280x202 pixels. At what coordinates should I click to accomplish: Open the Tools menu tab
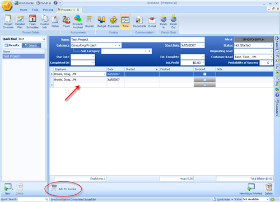[x=35, y=10]
